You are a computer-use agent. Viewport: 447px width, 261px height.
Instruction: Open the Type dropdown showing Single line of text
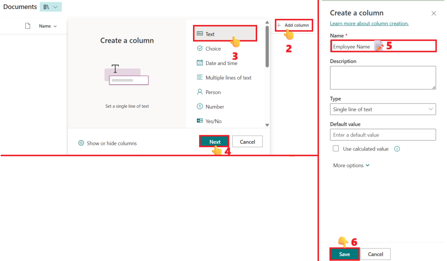point(382,109)
